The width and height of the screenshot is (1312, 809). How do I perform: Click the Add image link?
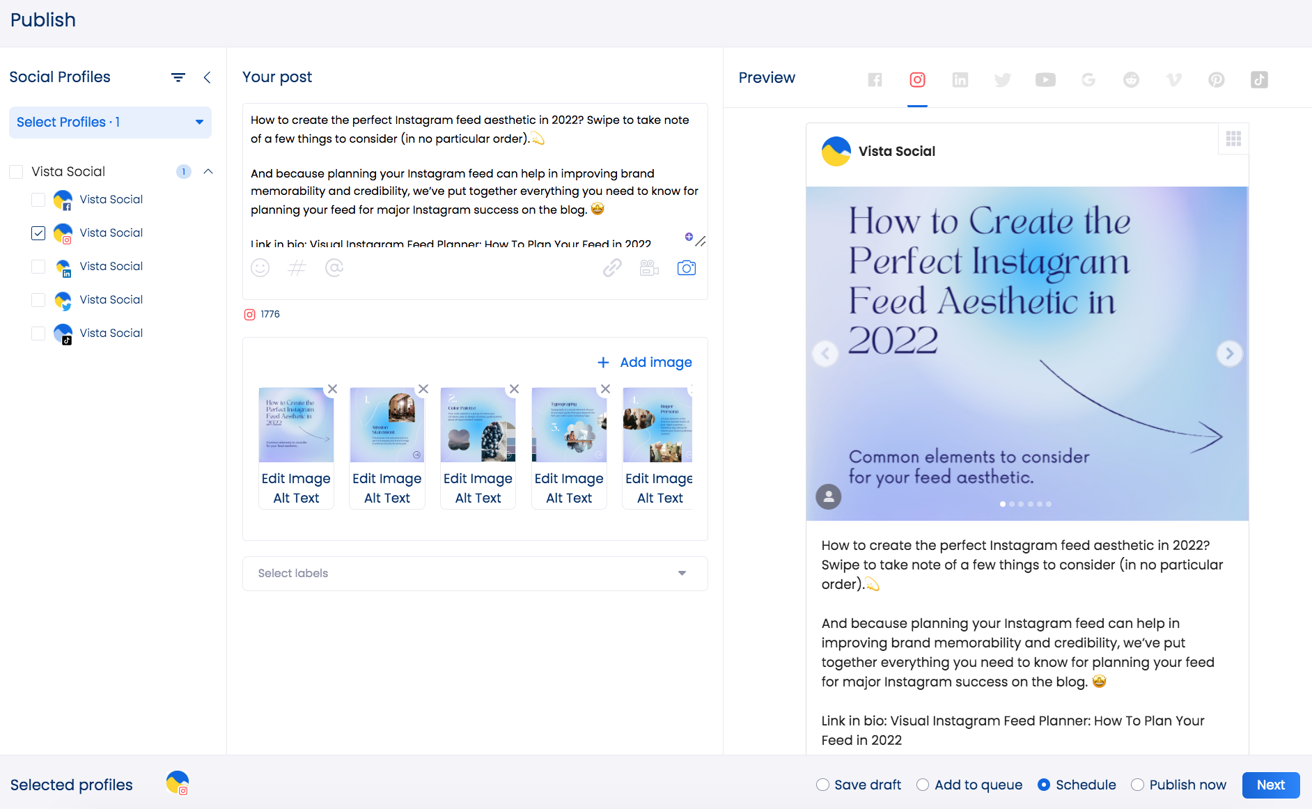(645, 362)
